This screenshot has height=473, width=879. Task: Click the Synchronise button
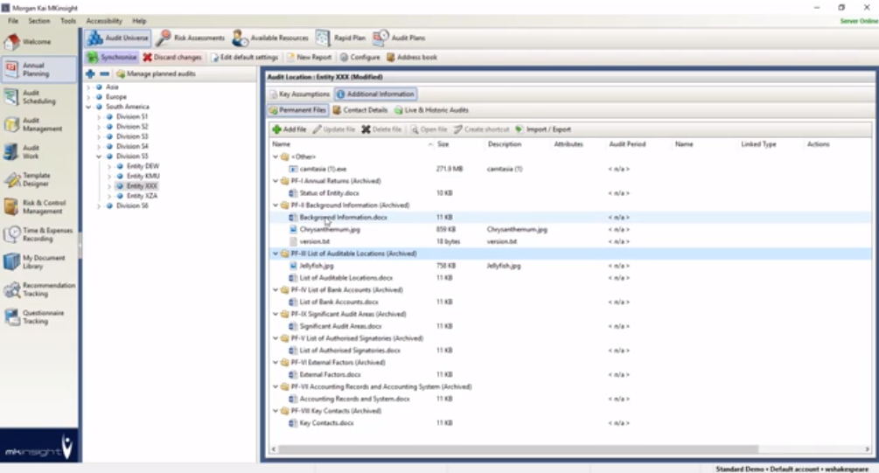click(x=111, y=58)
